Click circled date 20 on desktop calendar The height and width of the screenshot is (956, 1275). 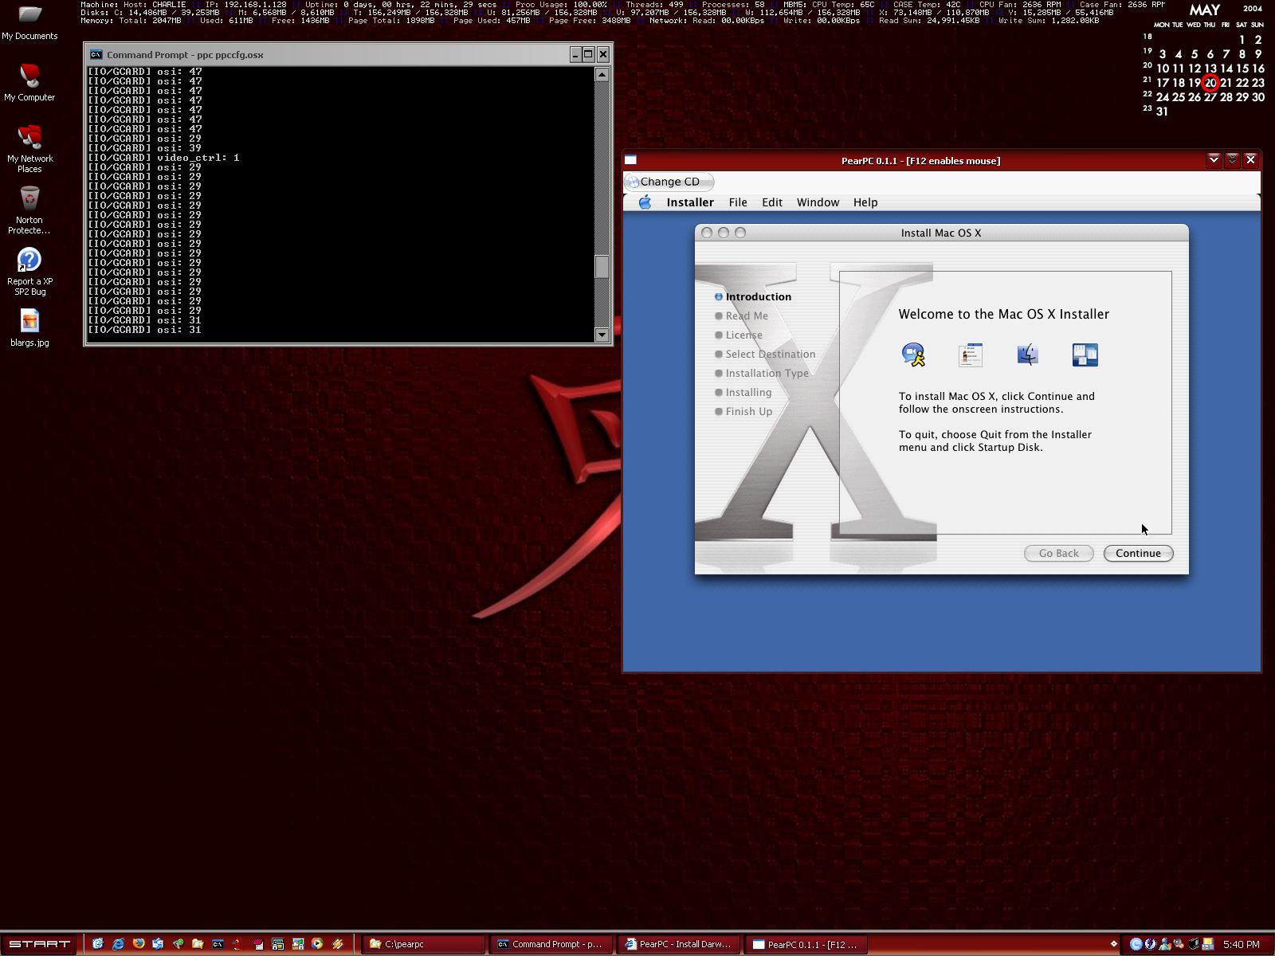[1210, 83]
